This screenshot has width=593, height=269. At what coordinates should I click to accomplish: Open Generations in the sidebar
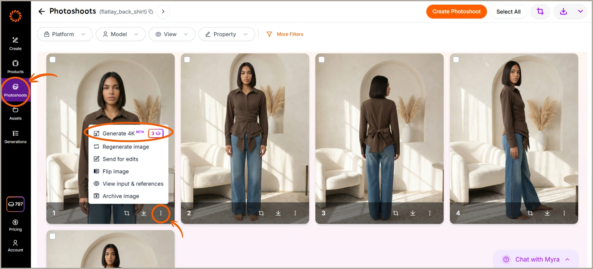pyautogui.click(x=15, y=137)
